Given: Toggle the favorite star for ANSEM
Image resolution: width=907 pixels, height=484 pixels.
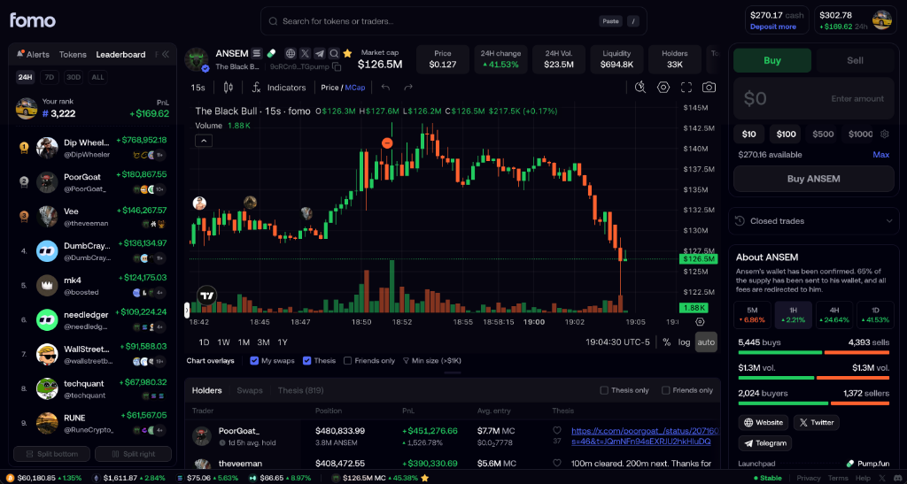Looking at the screenshot, I should pyautogui.click(x=347, y=53).
